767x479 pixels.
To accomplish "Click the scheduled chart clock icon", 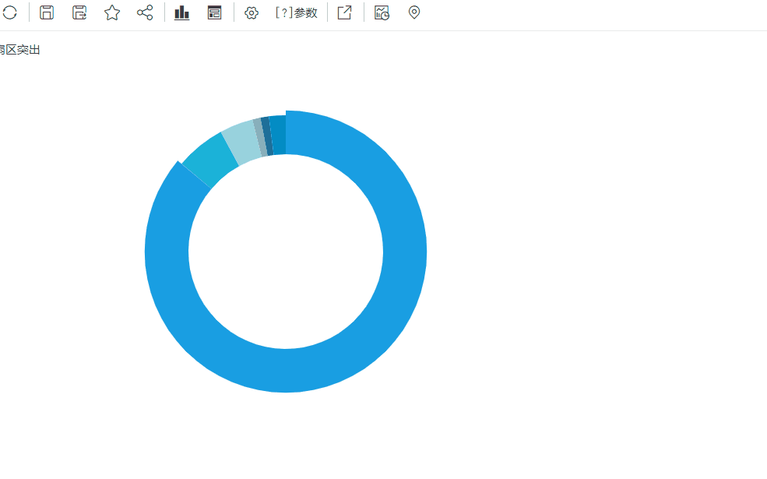I will tap(382, 12).
